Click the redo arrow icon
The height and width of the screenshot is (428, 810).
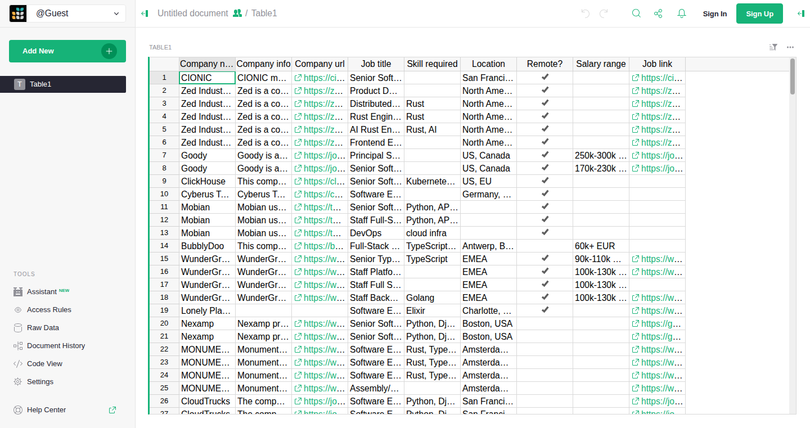[604, 13]
